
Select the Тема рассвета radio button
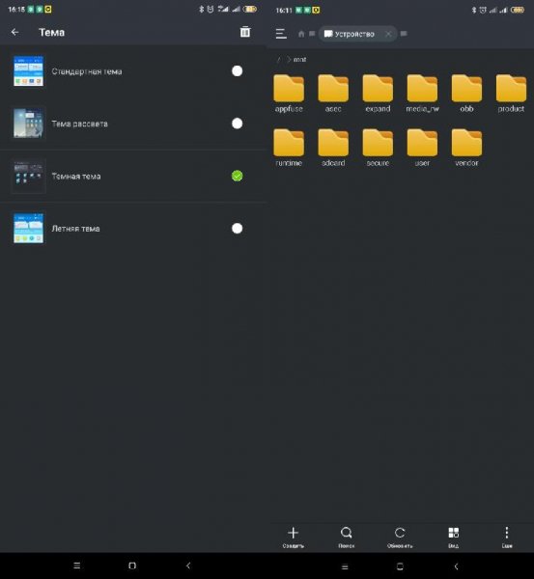coord(238,124)
